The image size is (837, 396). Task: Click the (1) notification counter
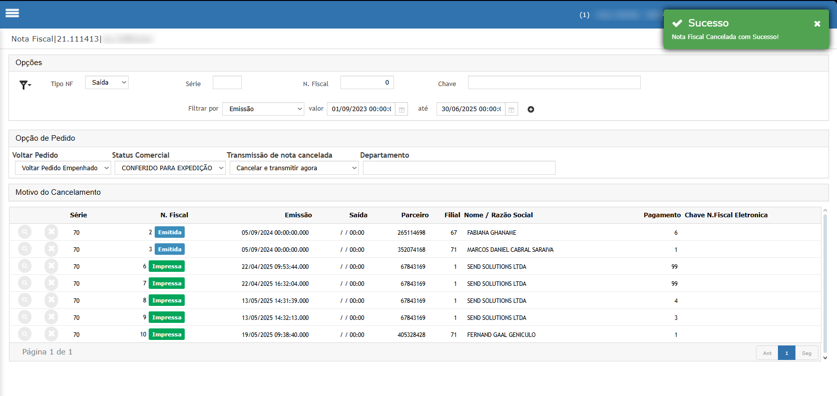584,15
